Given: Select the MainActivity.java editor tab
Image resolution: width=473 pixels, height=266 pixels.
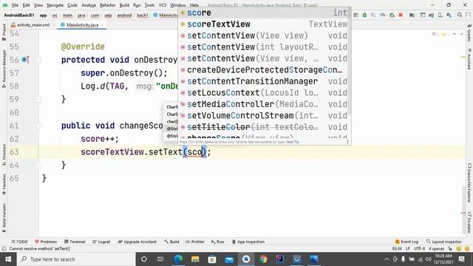Looking at the screenshot, I should tap(82, 24).
